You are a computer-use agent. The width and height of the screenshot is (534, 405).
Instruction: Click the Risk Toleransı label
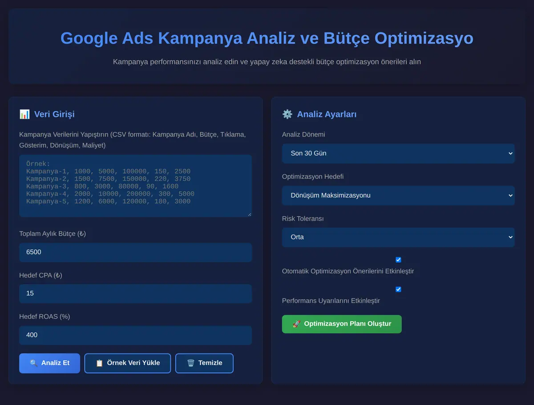(x=303, y=219)
